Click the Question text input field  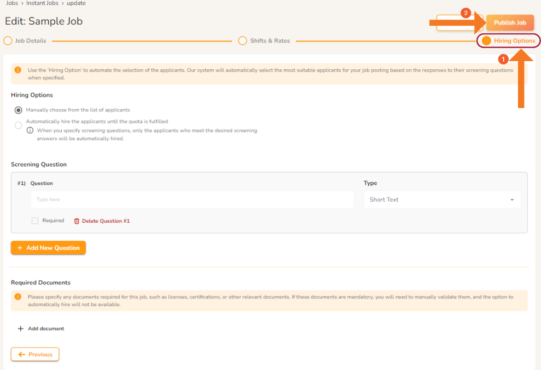click(192, 200)
